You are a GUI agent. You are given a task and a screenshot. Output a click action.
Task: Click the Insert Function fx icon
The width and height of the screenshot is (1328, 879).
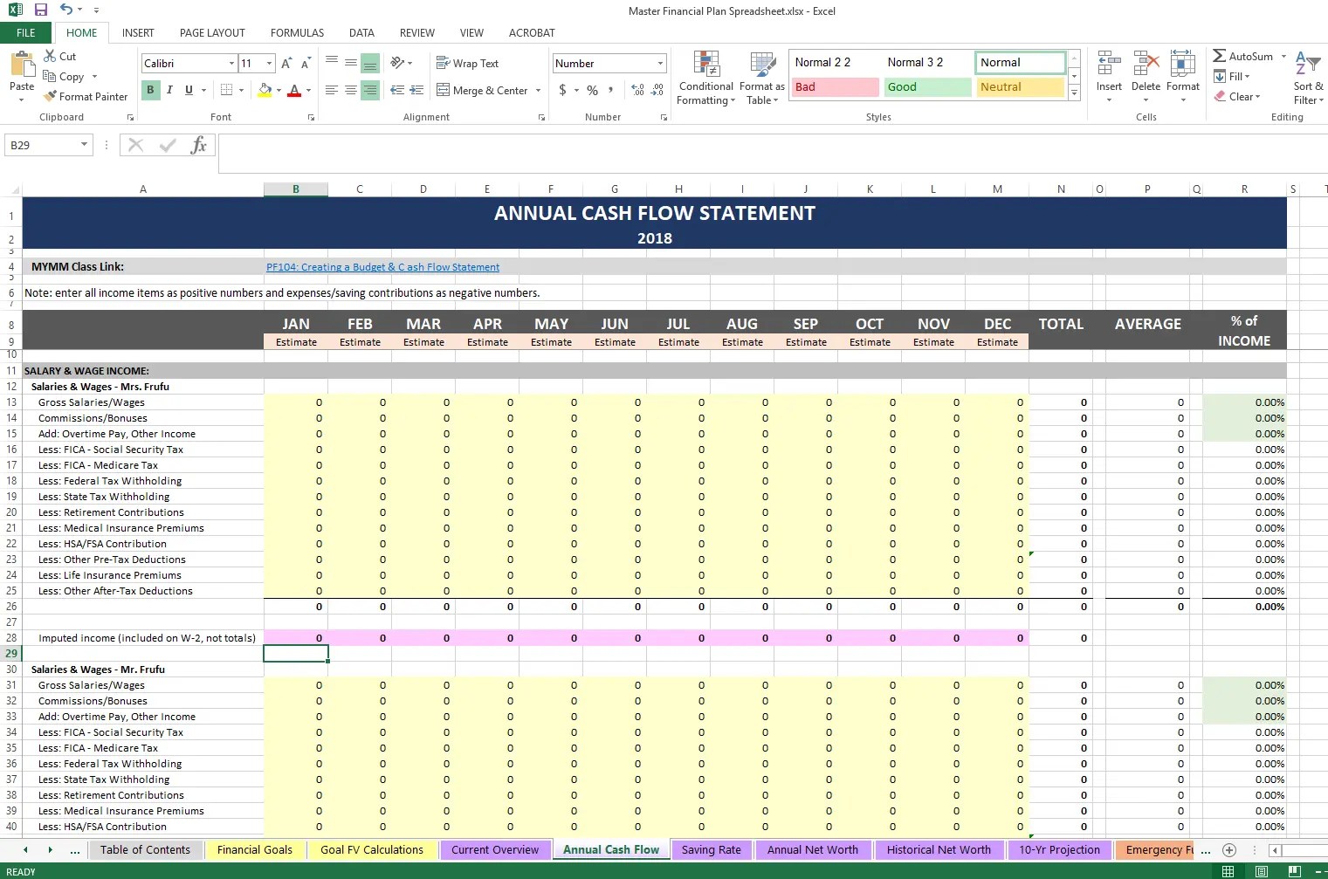(x=199, y=145)
